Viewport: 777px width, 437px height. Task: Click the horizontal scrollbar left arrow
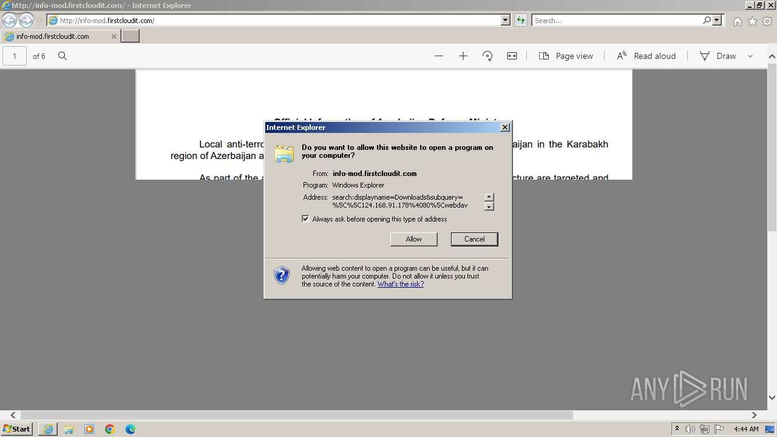13,415
